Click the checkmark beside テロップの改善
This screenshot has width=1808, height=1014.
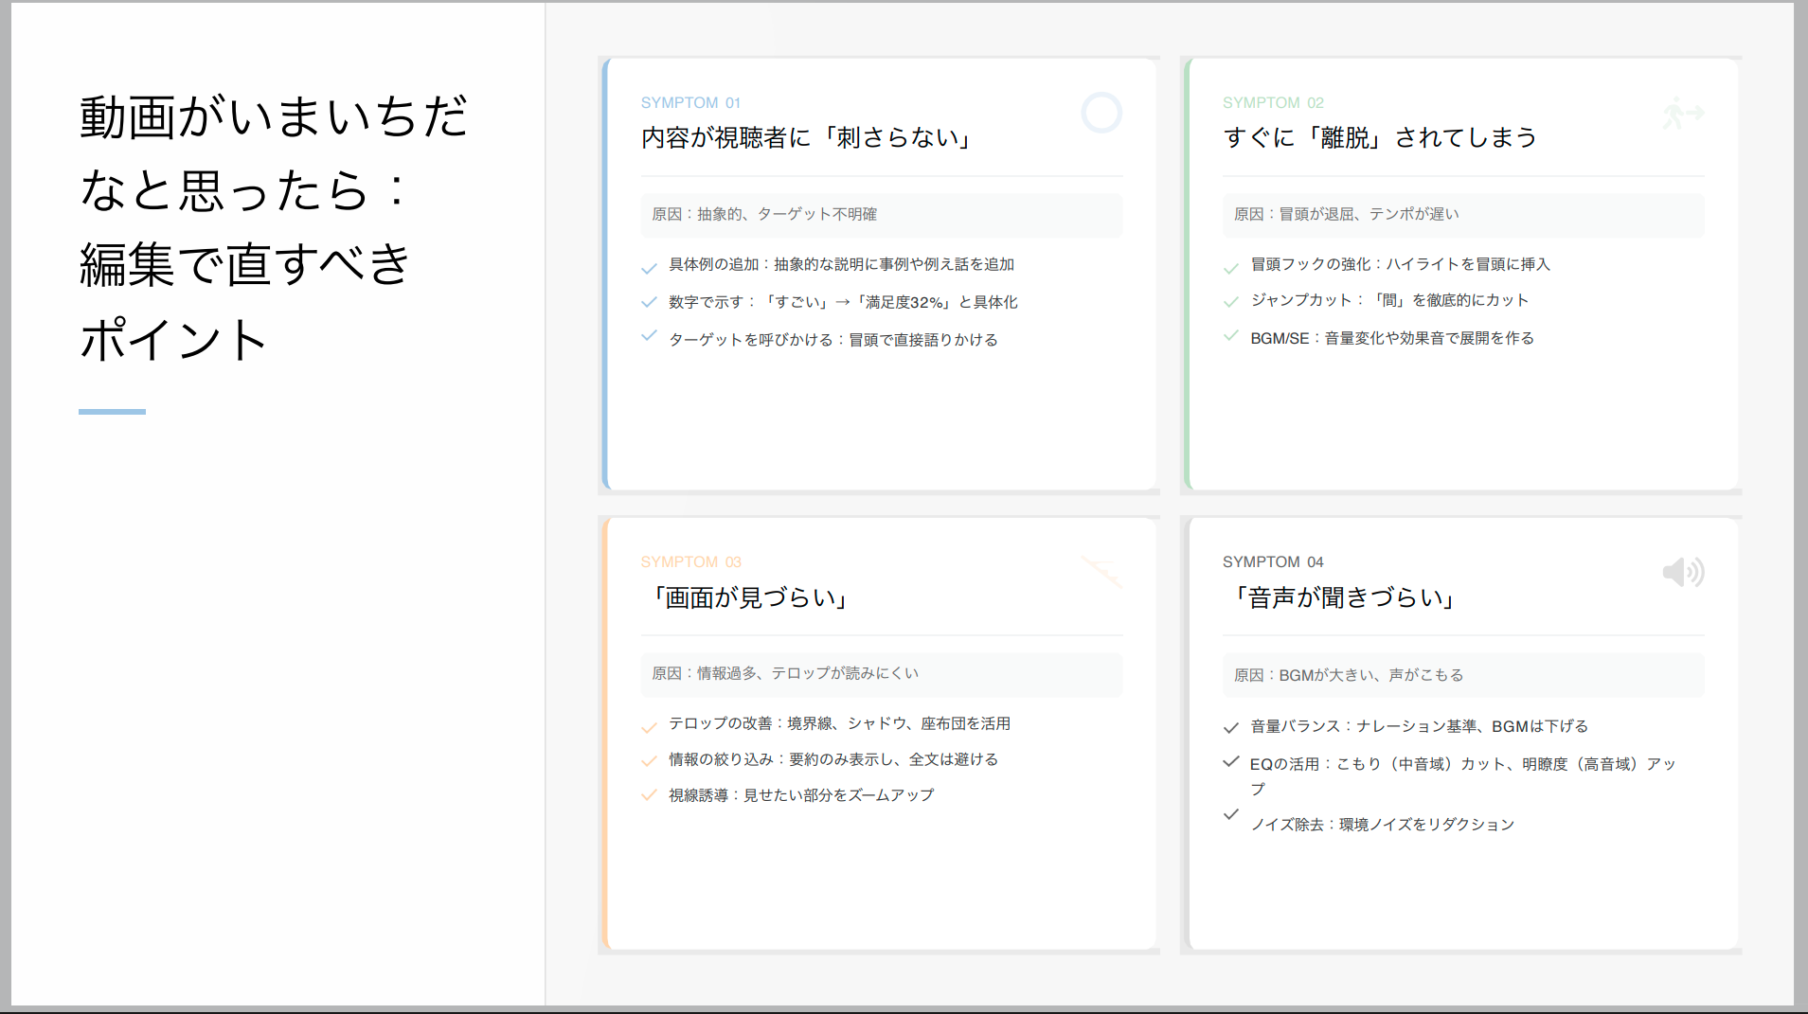click(649, 728)
